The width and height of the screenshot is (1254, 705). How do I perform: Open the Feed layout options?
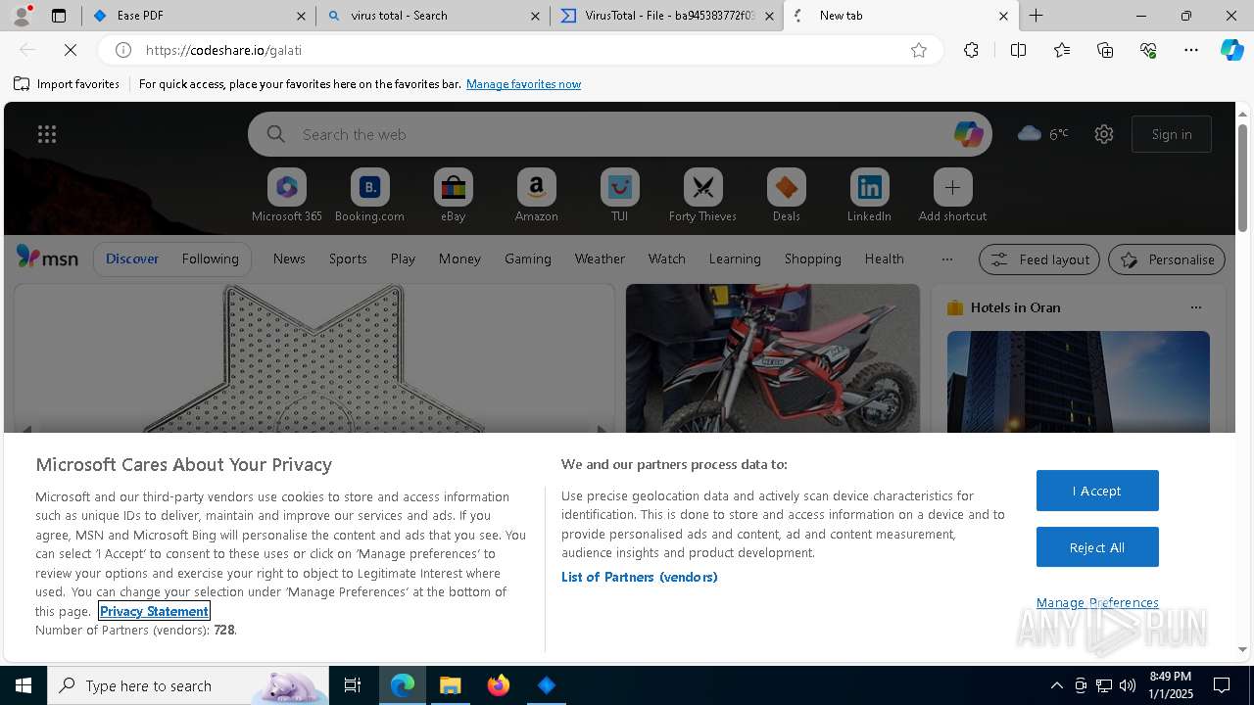(1039, 259)
